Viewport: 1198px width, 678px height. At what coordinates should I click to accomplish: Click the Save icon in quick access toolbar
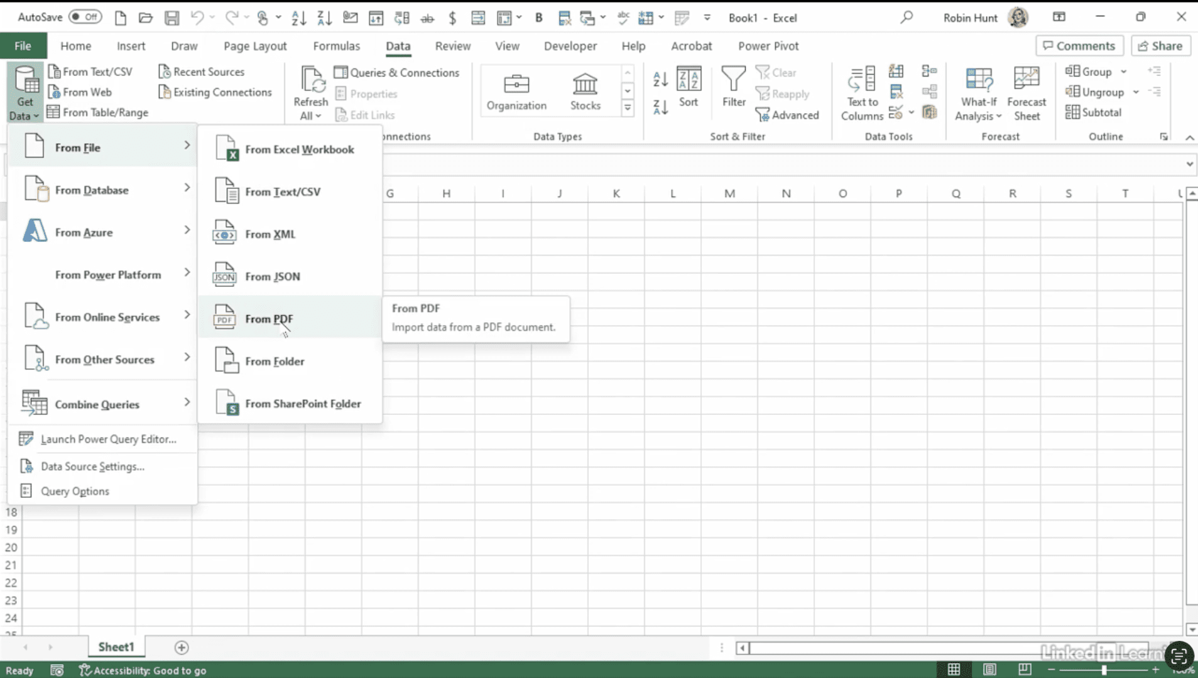pos(172,18)
